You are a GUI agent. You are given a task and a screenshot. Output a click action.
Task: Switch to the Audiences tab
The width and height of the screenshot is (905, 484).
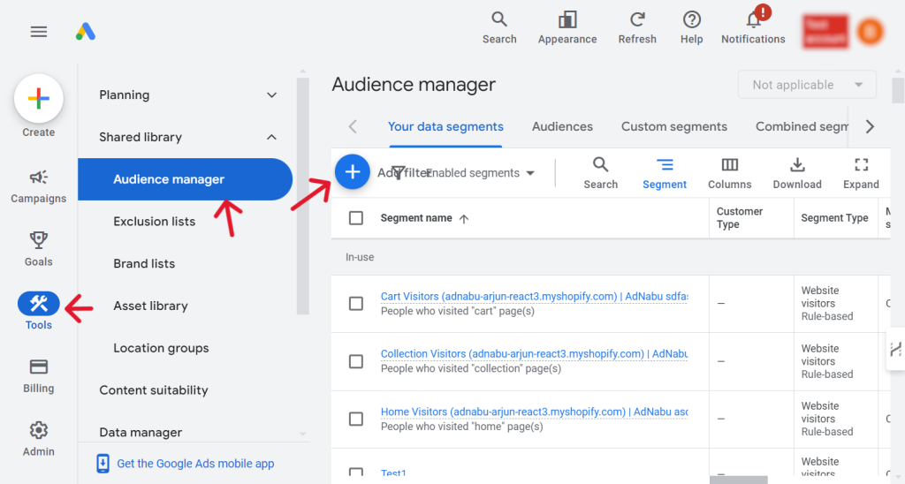pyautogui.click(x=562, y=126)
